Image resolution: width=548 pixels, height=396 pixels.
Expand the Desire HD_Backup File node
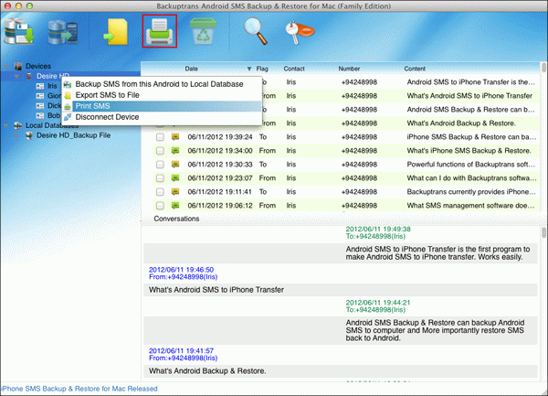16,135
